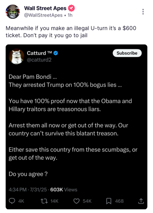Click the Wall Street Apes display name
The height and width of the screenshot is (213, 153).
click(45, 8)
